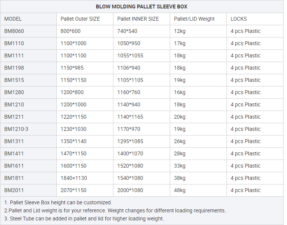The image size is (287, 225).
Task: Click the 28kg weight cell
Action: 180,153
